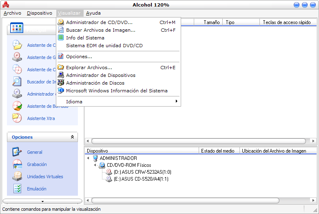Open the Buscador de Imágenes sidebar icon
Screen dimensions: 319x214
click(17, 81)
